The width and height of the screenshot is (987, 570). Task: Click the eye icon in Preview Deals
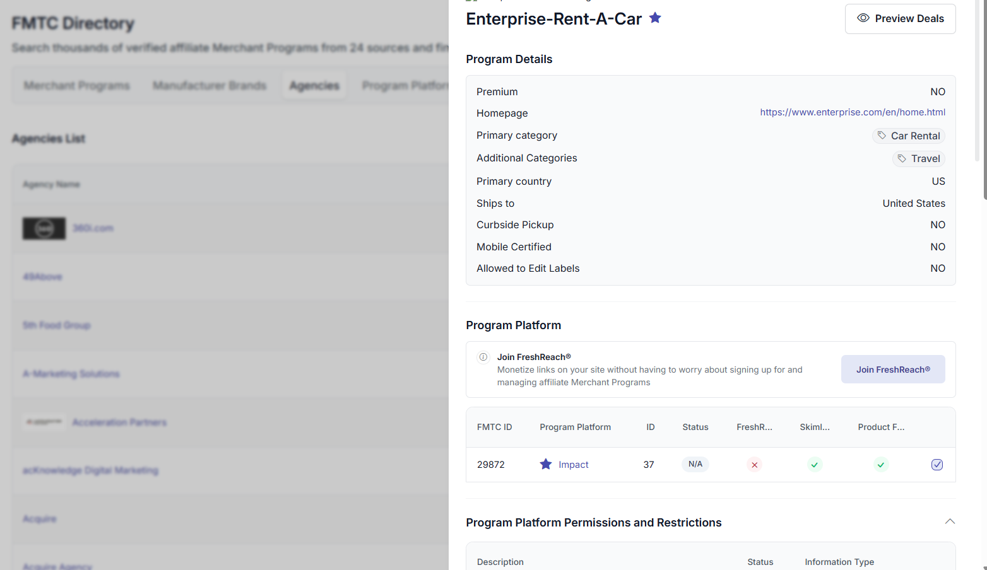[863, 18]
